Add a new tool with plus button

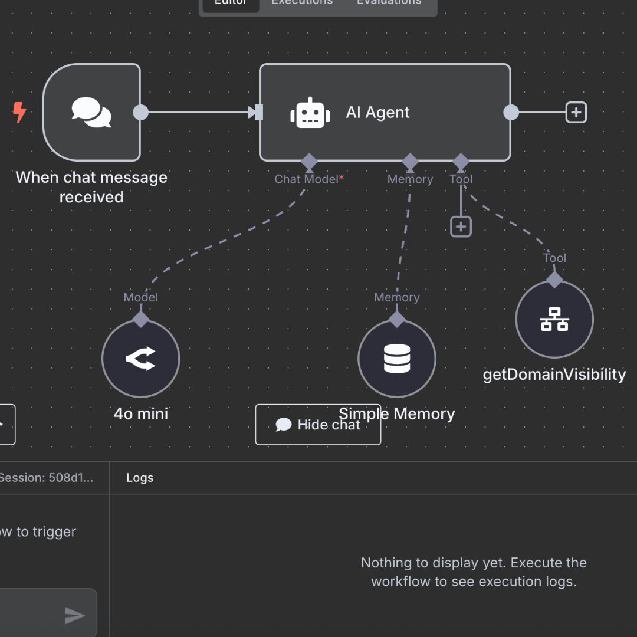click(x=461, y=226)
